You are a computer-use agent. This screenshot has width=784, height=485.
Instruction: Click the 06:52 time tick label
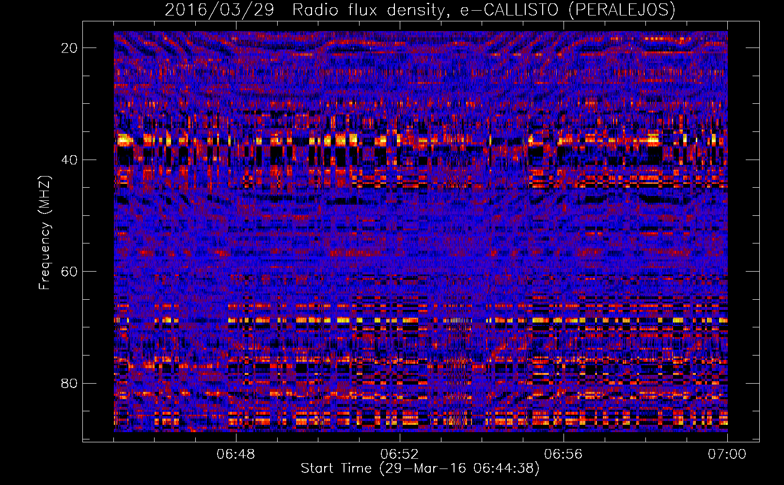[400, 454]
